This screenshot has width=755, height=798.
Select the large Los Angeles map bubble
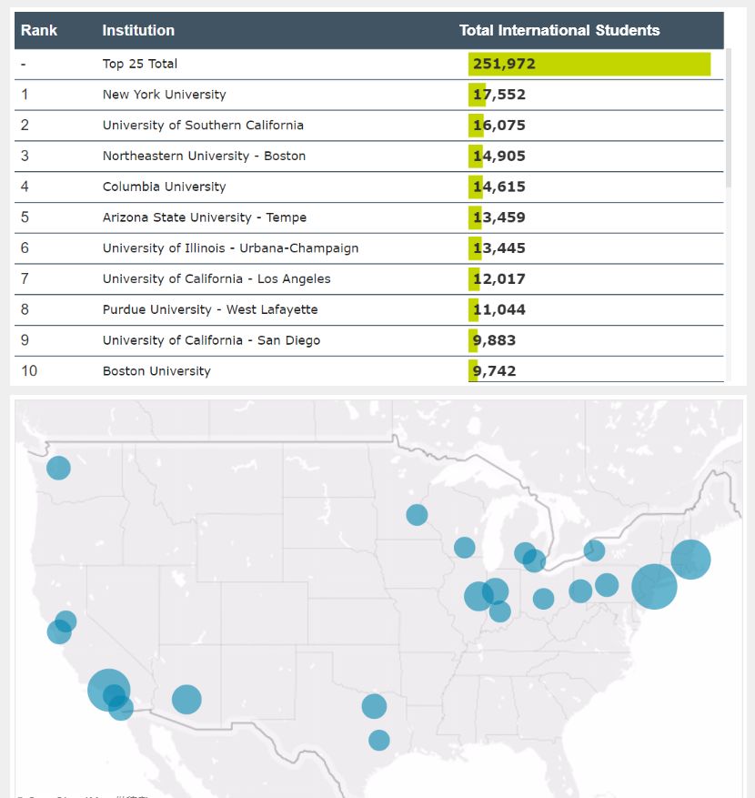[109, 690]
